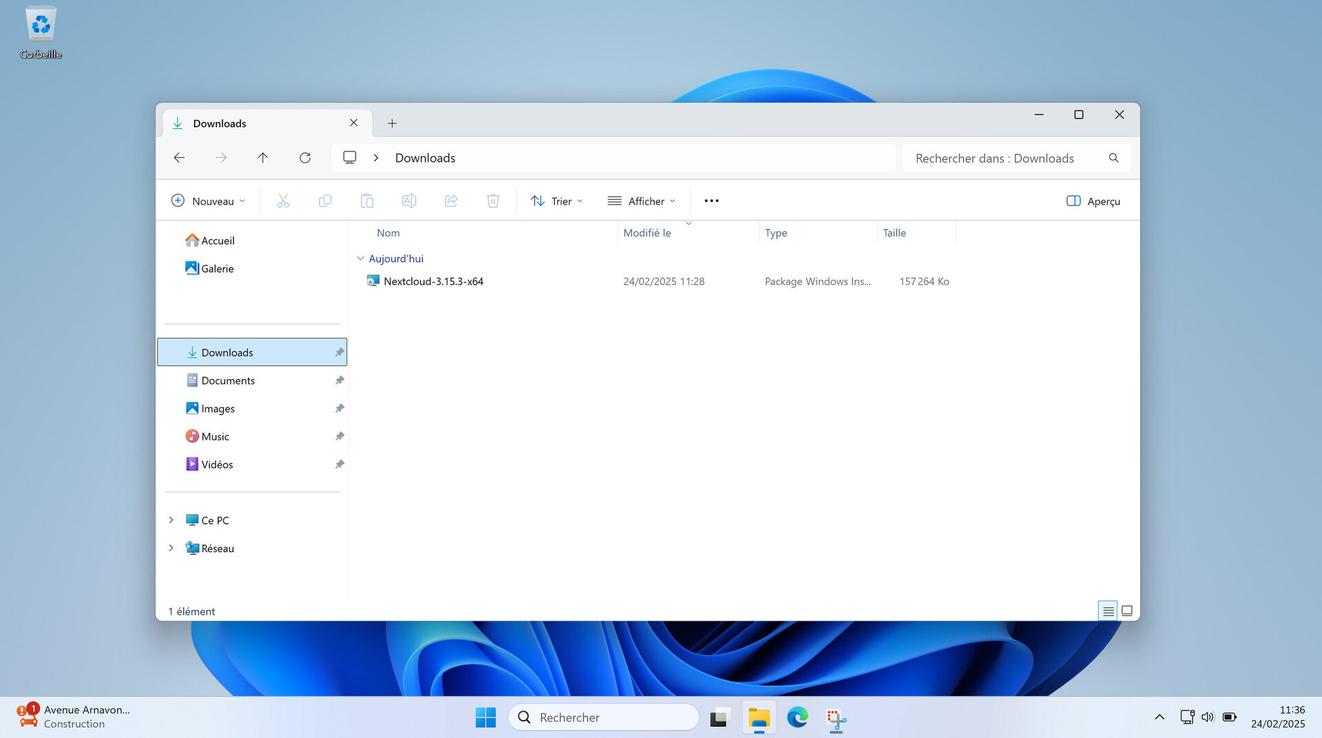Image resolution: width=1322 pixels, height=738 pixels.
Task: Sort by the Taille column header
Action: pos(894,233)
